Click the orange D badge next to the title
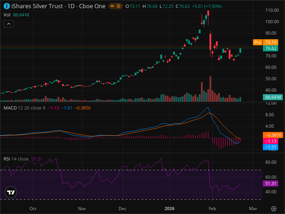Screen dimensions: 285x214 click(119, 6)
